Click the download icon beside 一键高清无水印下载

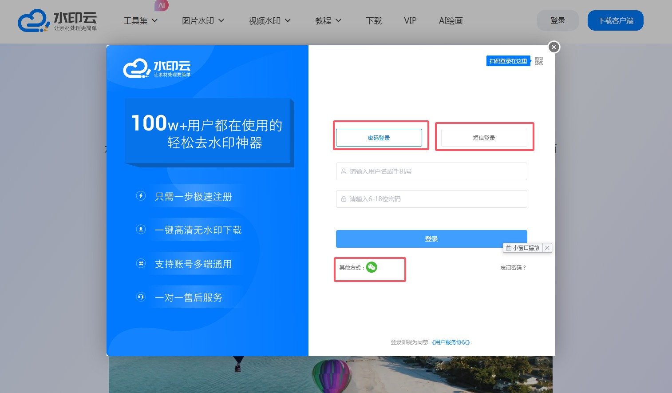[x=141, y=230]
